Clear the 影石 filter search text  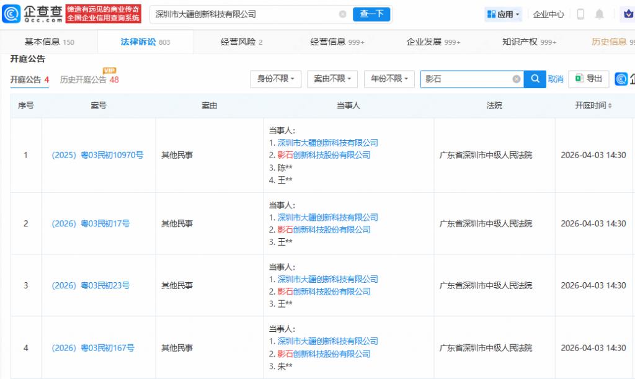[516, 79]
